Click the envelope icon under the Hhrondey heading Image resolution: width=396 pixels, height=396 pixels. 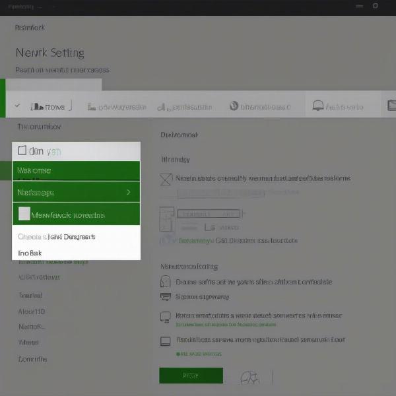point(166,180)
